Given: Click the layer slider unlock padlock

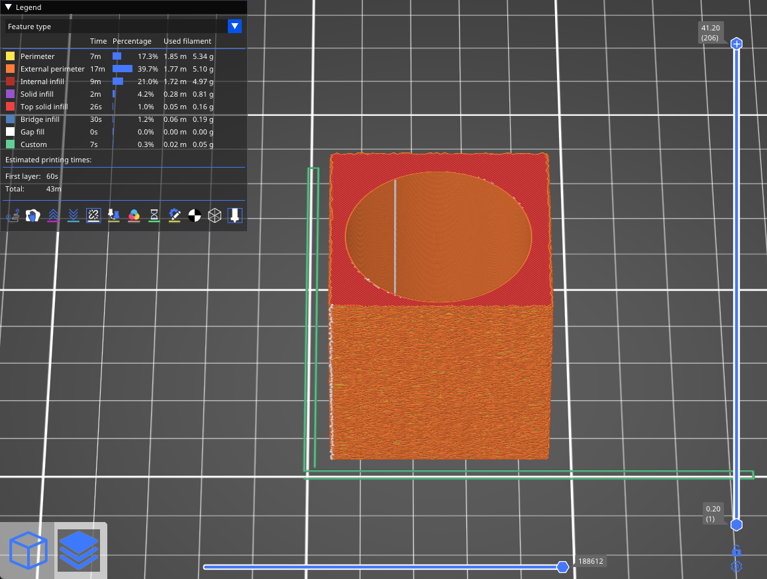Looking at the screenshot, I should [736, 551].
